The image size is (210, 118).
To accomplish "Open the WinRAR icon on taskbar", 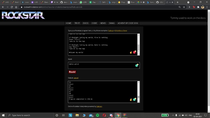I will coord(125,115).
